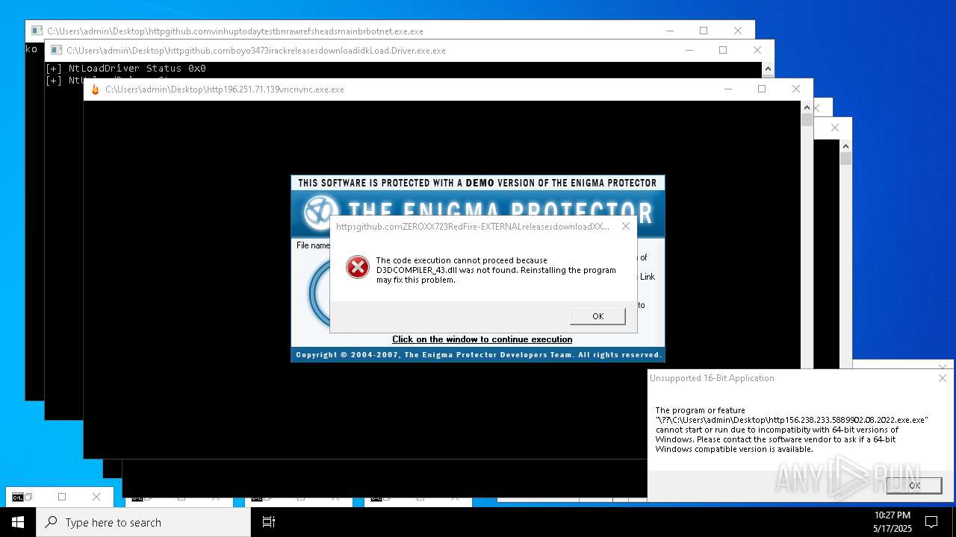Click the red error icon in the dialog

click(x=358, y=267)
